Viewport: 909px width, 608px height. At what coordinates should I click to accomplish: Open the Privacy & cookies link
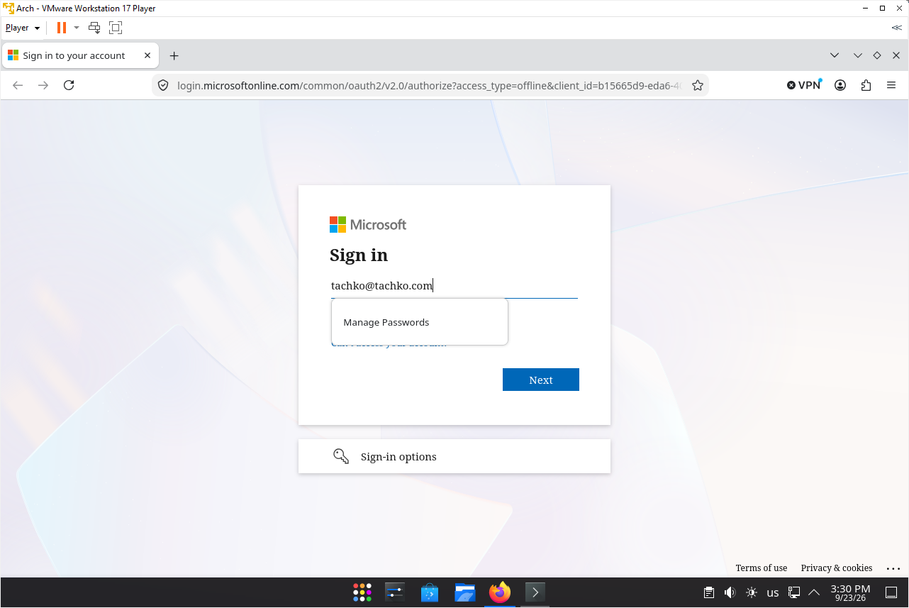tap(837, 568)
